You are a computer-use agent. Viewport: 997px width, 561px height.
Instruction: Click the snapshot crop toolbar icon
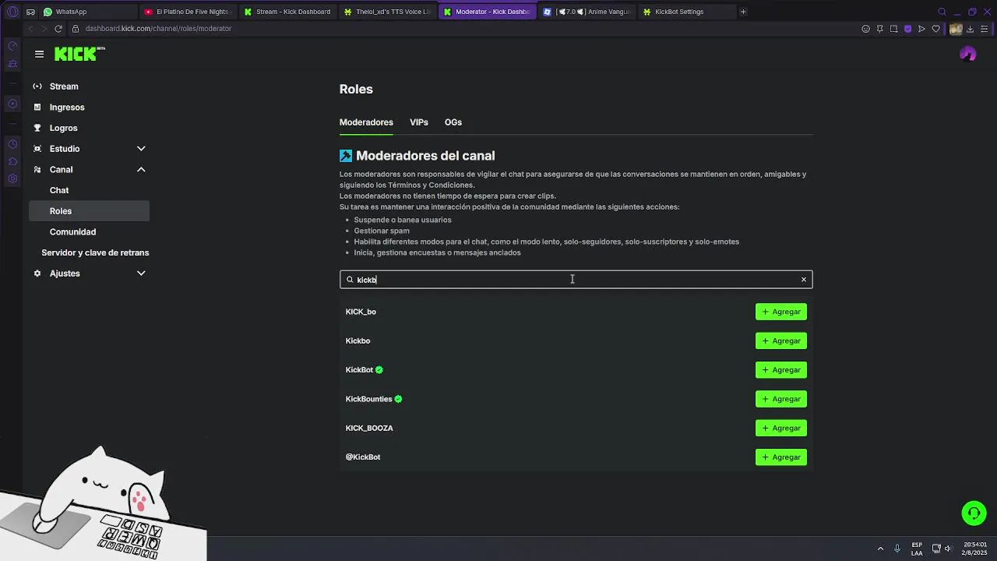tap(893, 29)
